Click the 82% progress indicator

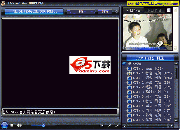tap(105, 11)
